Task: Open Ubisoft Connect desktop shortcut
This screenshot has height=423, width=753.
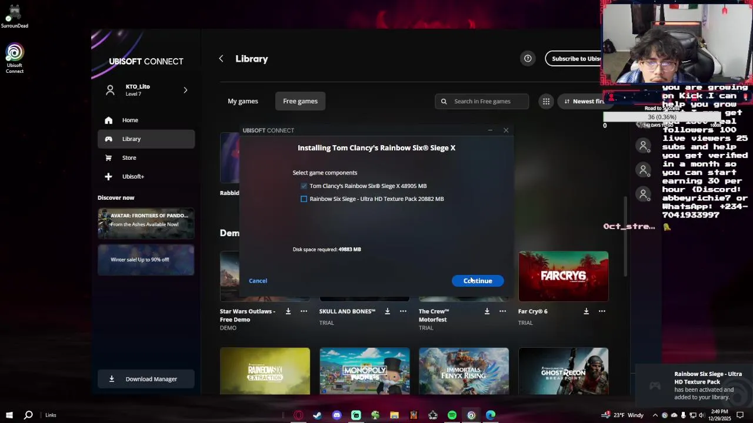Action: (x=15, y=59)
